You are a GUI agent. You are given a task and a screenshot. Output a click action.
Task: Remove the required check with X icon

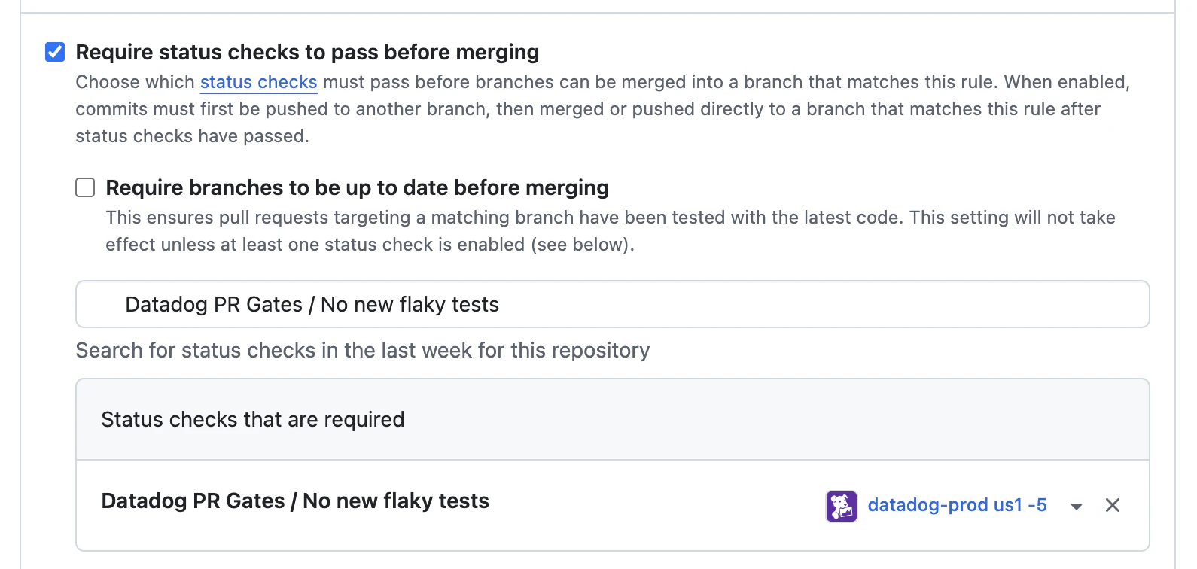[x=1112, y=506]
